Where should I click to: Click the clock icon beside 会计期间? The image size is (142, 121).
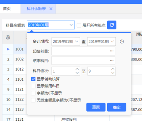coord(122,42)
